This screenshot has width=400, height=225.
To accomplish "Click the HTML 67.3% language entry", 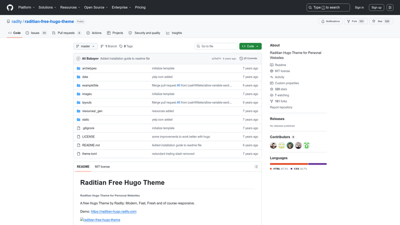I will (279, 169).
